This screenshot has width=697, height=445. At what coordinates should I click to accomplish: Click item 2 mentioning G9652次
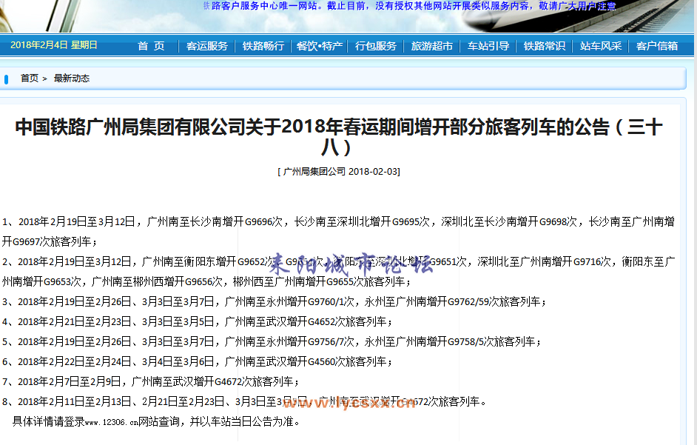point(339,272)
